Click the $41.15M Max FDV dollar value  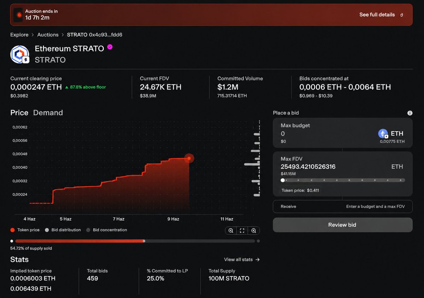point(288,174)
